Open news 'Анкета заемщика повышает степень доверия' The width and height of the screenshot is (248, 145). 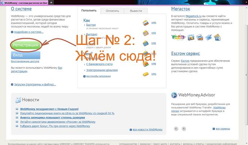[53, 118]
